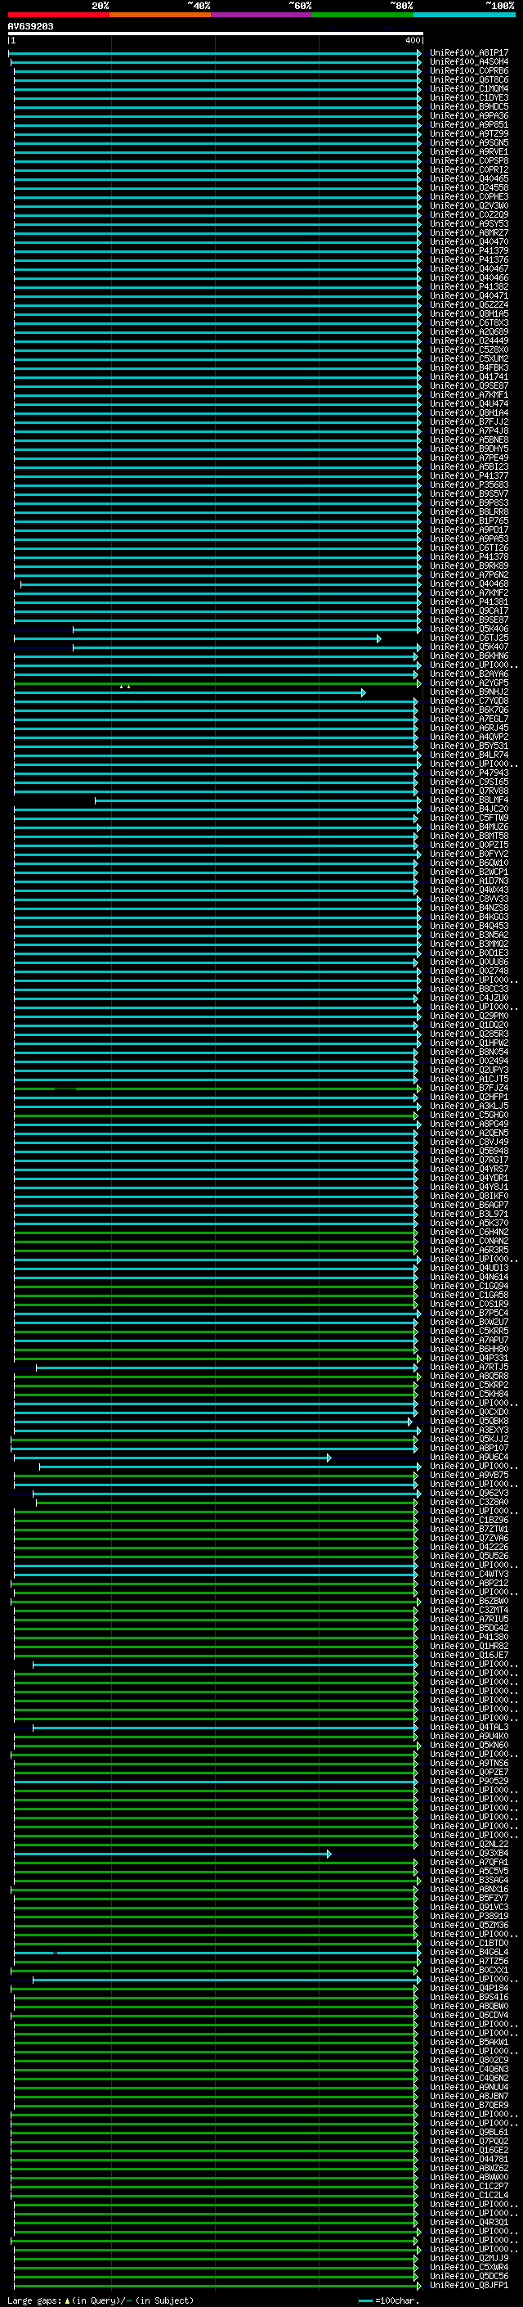Select the UniRef100_P90529 label
The height and width of the screenshot is (2307, 523).
click(x=469, y=1782)
